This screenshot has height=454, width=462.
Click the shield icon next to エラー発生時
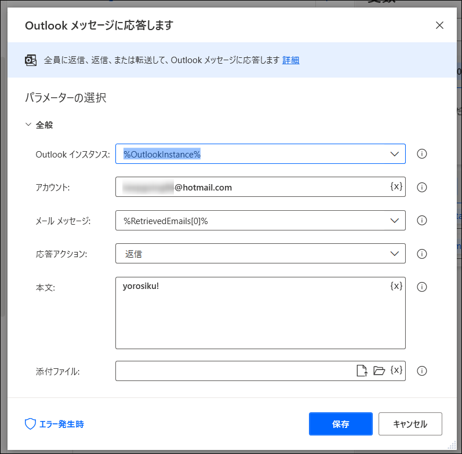30,424
